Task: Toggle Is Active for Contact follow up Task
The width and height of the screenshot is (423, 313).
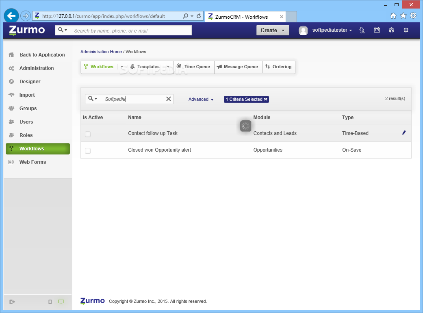Action: pos(88,134)
